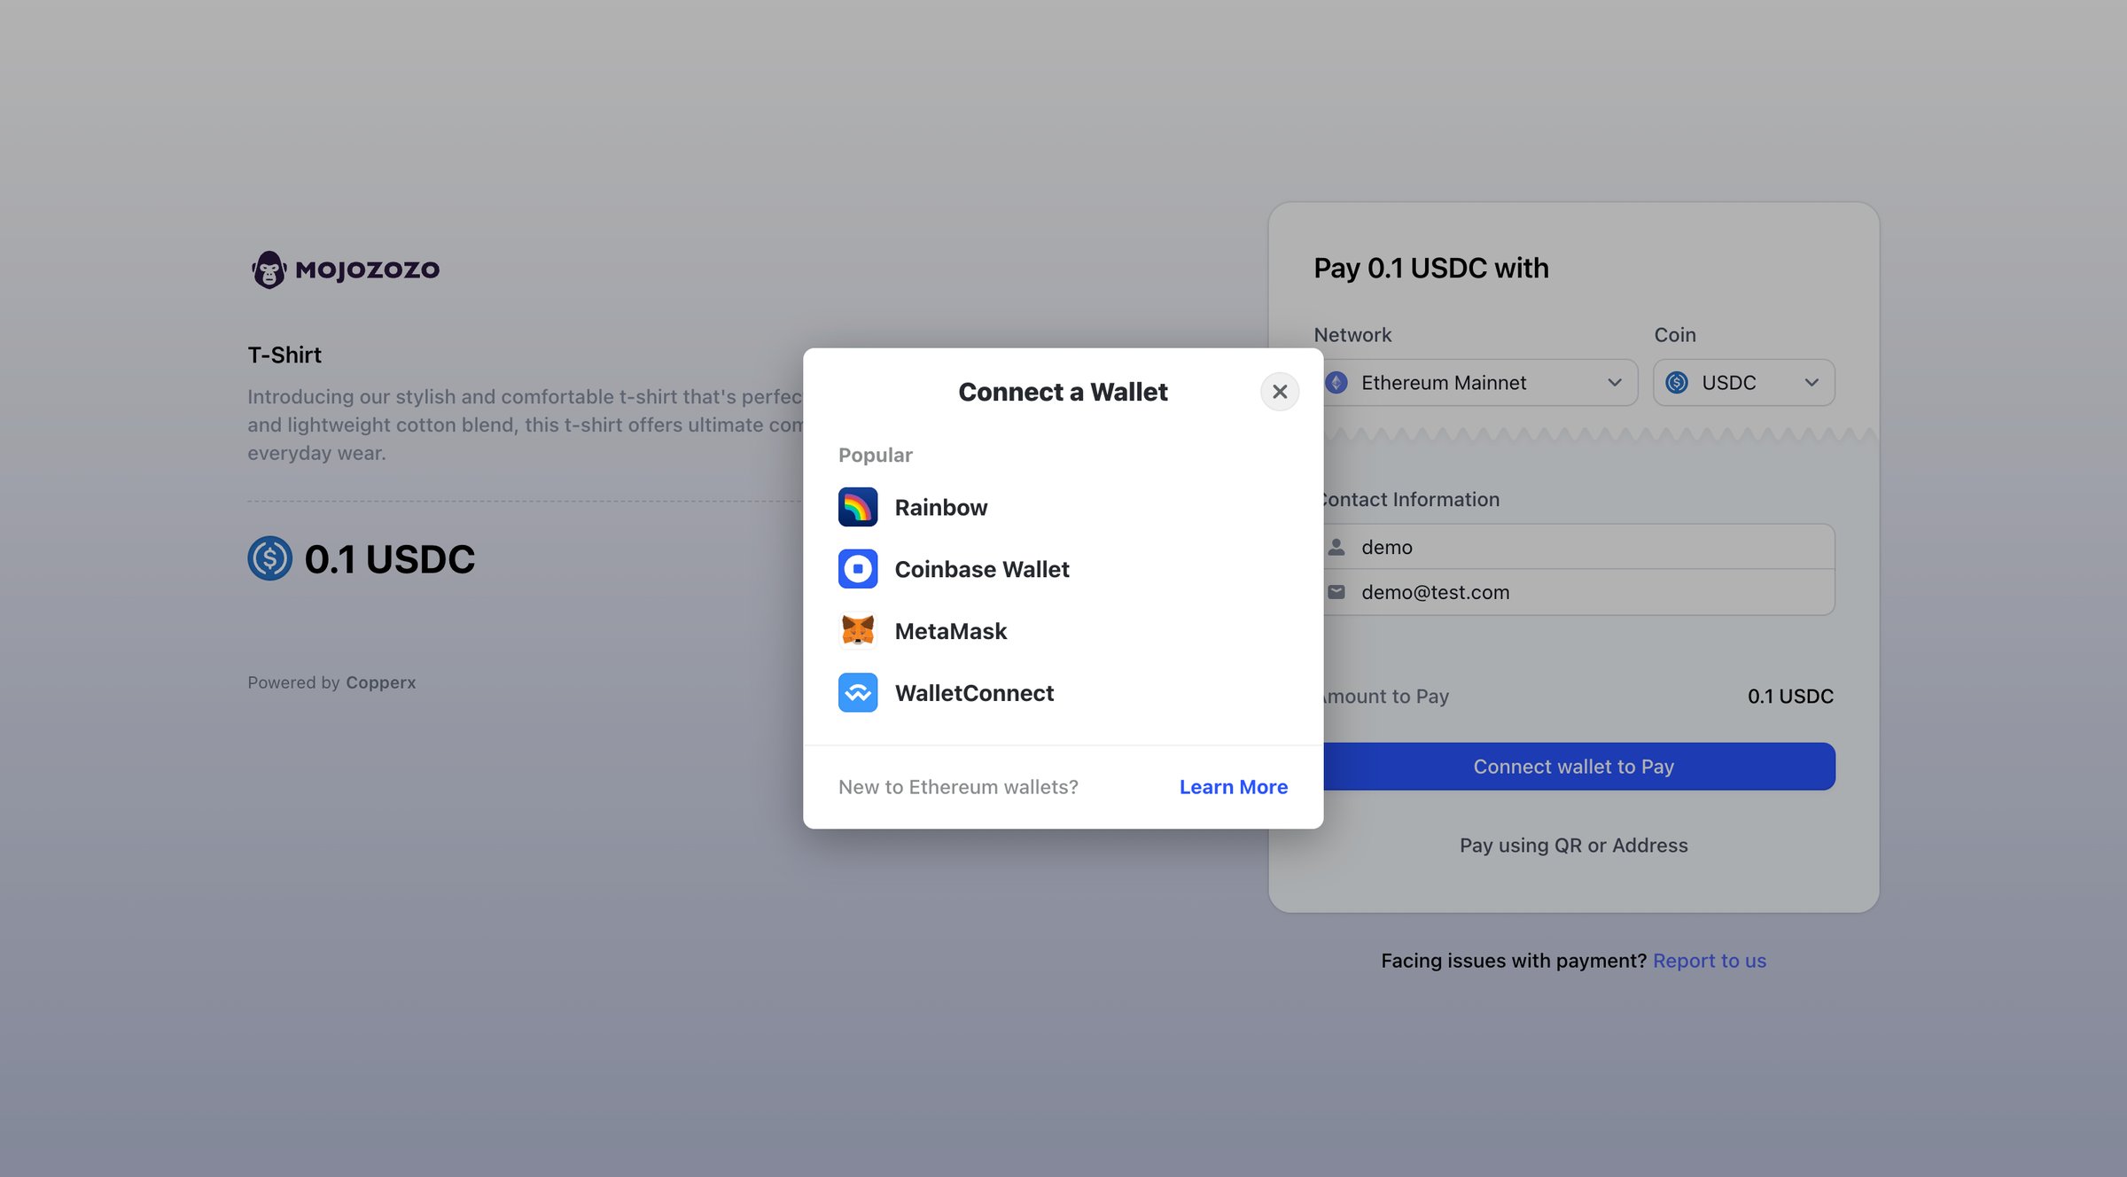Screen dimensions: 2127x1177
Task: Click the envelope icon in email field
Action: click(1336, 592)
